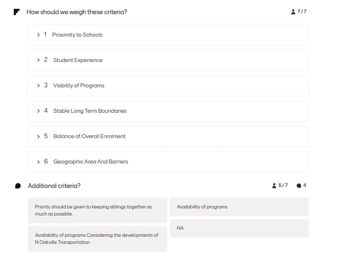Viewport: 348px width, 266px height.
Task: Expand the Stable Long Term Boundaries criterion
Action: point(38,111)
